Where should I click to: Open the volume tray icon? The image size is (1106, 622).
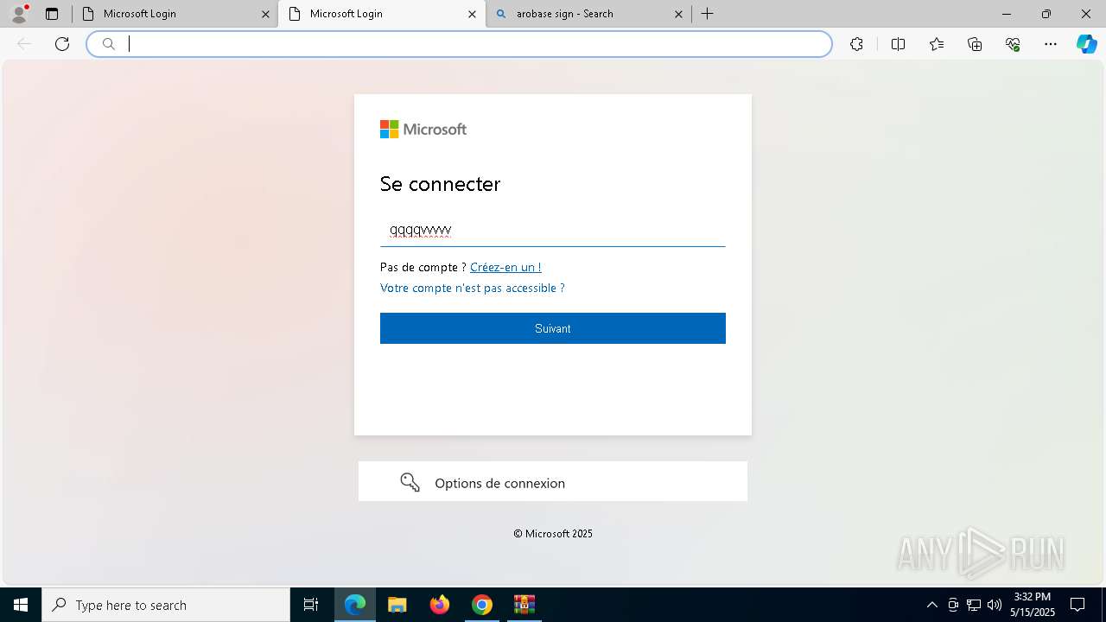pyautogui.click(x=995, y=605)
